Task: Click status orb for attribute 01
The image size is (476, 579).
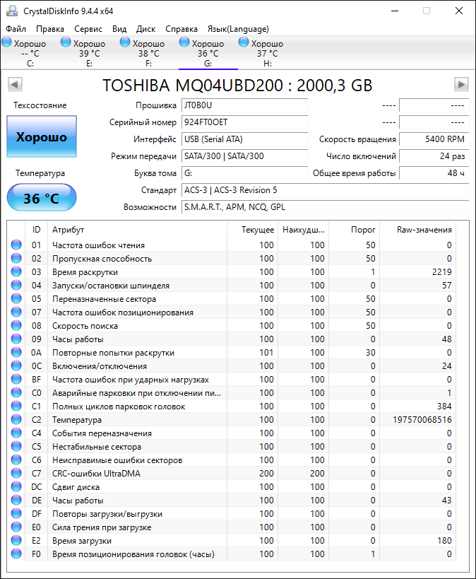Action: [x=16, y=245]
